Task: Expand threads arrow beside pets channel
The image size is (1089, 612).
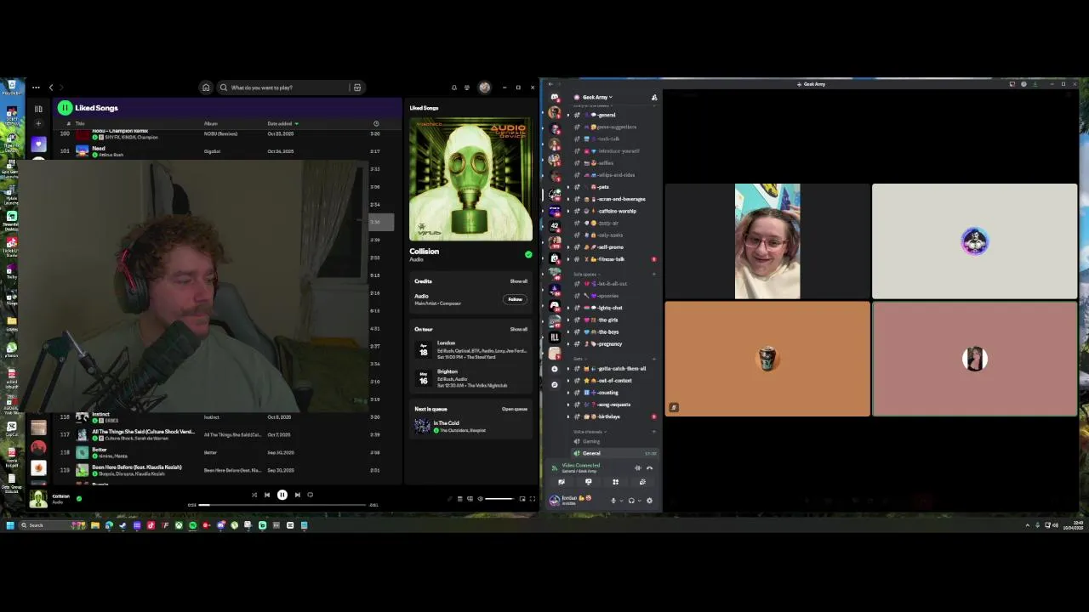Action: point(568,187)
